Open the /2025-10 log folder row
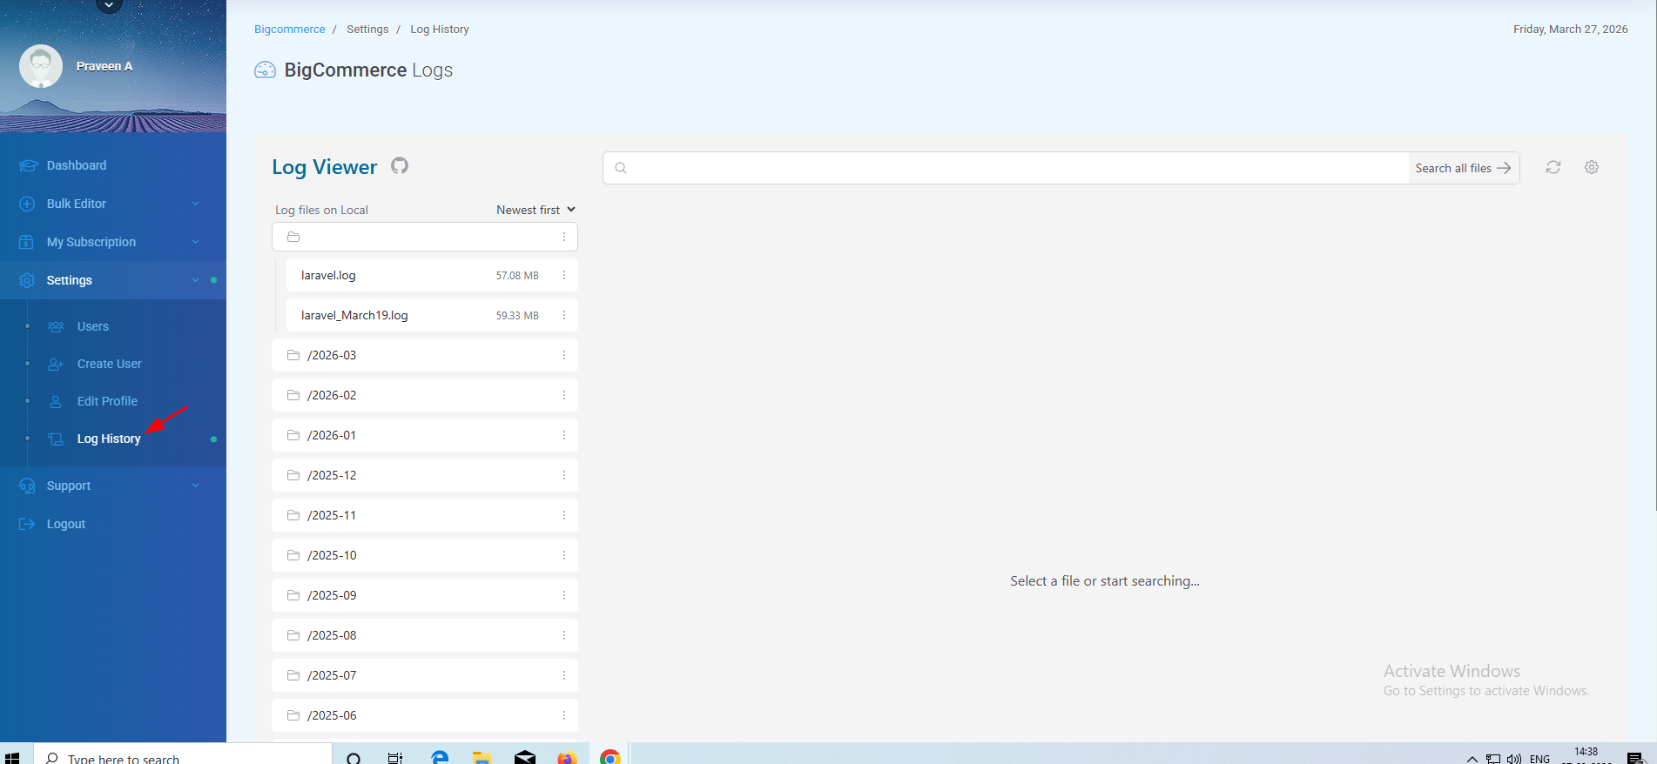Viewport: 1657px width, 764px height. tap(425, 555)
